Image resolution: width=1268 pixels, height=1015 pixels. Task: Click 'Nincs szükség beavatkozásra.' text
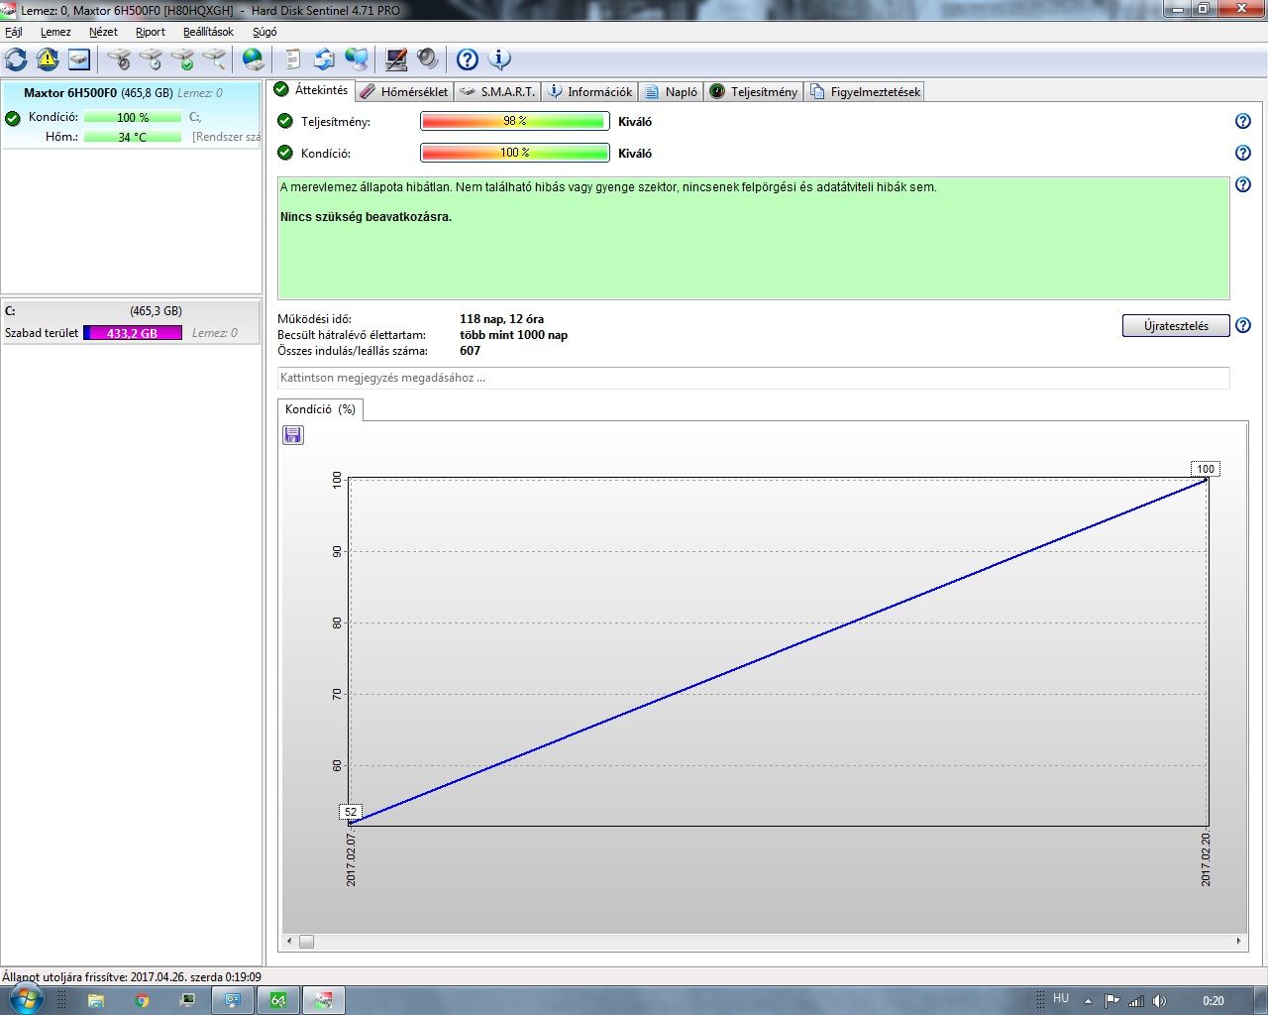(366, 217)
